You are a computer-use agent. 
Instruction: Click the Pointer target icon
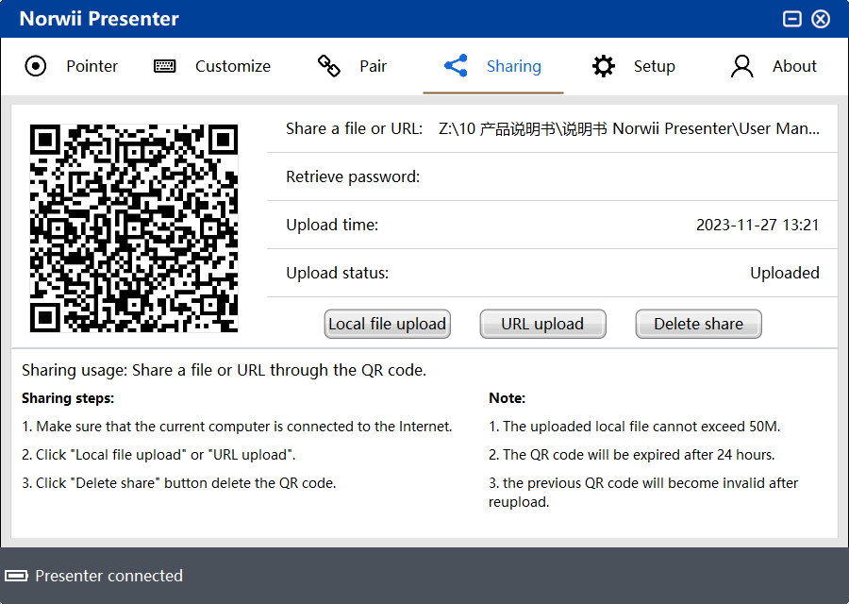pyautogui.click(x=36, y=66)
